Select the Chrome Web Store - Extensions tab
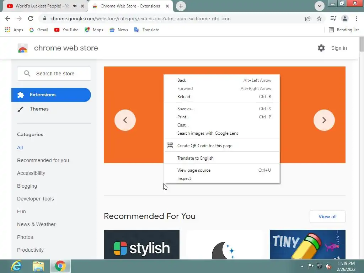 point(130,6)
